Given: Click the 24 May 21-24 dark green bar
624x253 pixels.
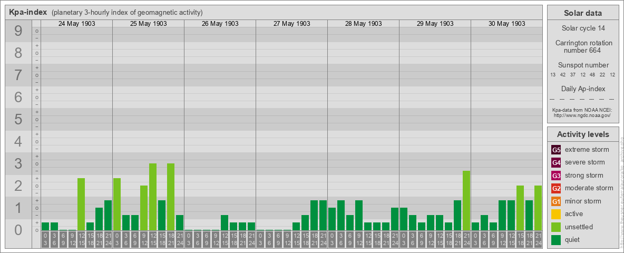Looking at the screenshot, I should (x=108, y=216).
